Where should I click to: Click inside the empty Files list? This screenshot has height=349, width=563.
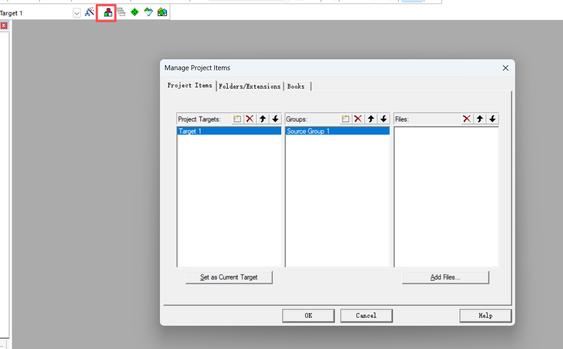446,197
